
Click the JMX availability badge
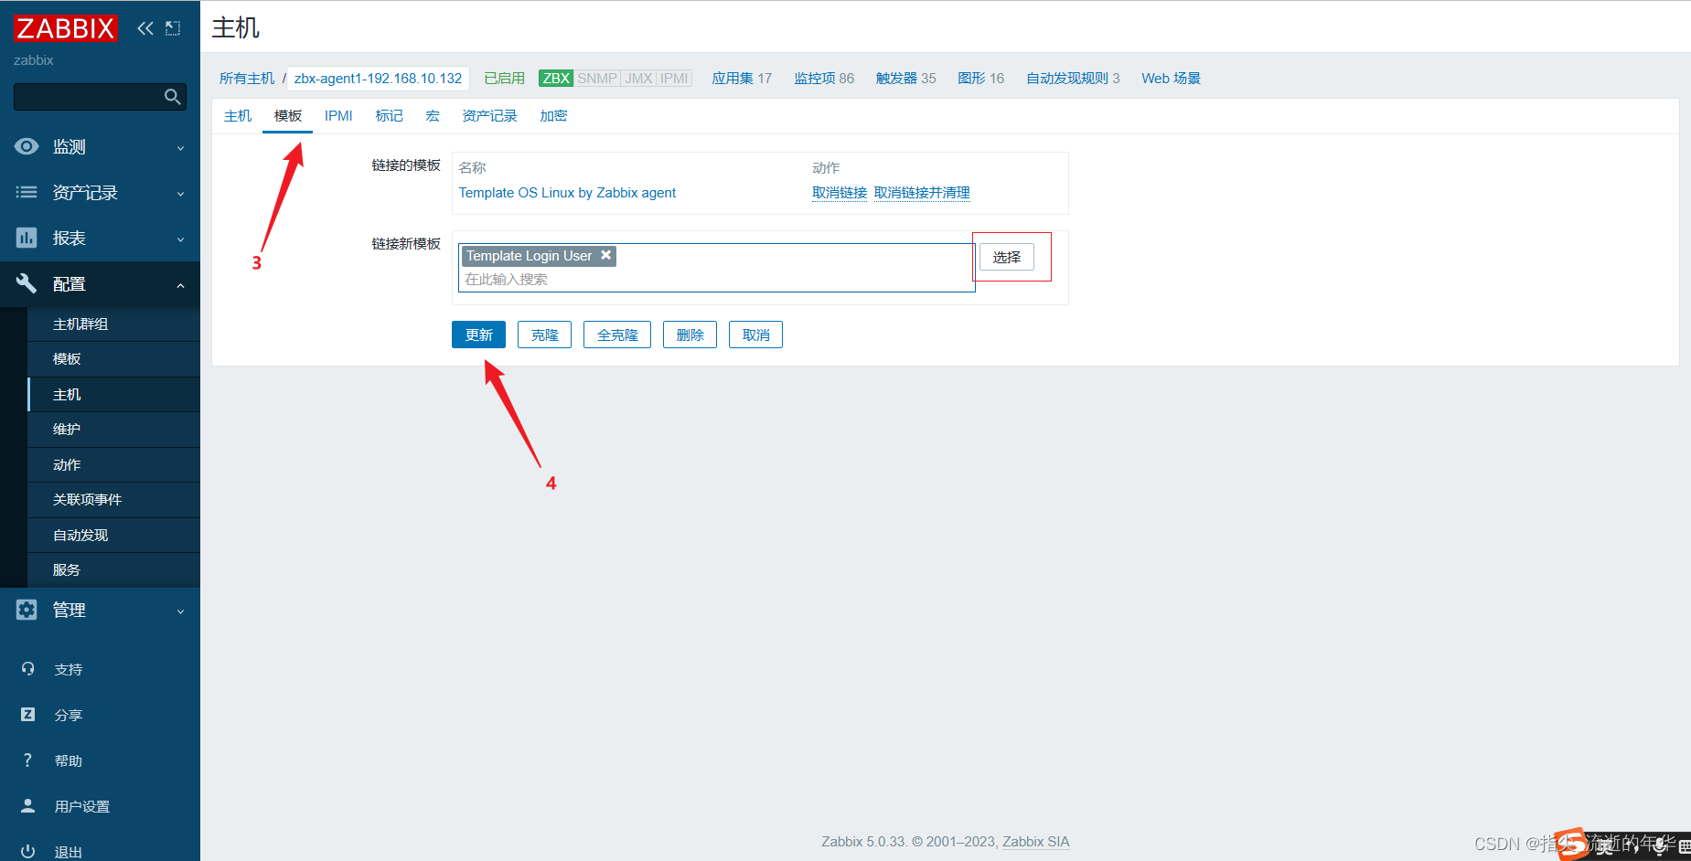click(638, 79)
